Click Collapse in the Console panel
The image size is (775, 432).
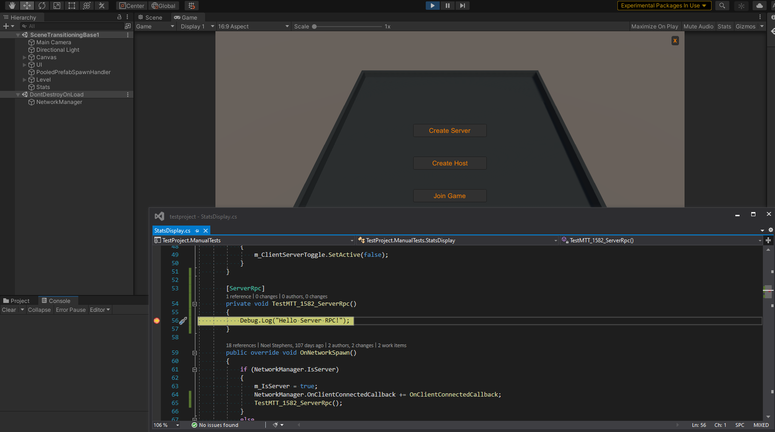tap(39, 309)
